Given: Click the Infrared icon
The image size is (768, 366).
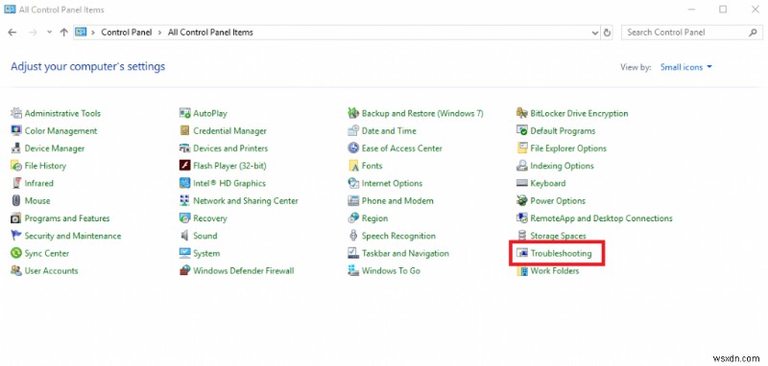Looking at the screenshot, I should [x=16, y=183].
